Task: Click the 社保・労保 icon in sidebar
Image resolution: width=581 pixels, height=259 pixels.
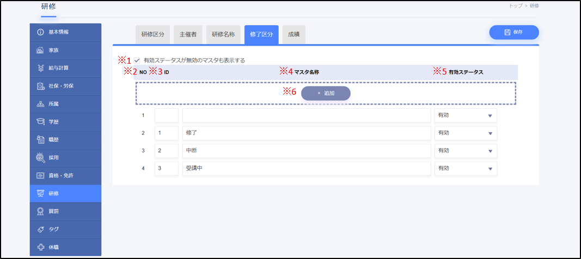Action: 40,86
